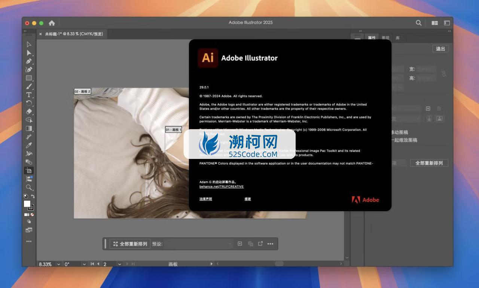Open the 法律声明 legal notices link
The width and height of the screenshot is (479, 288).
206,199
